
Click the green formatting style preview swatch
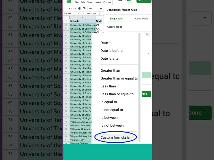click(x=146, y=75)
